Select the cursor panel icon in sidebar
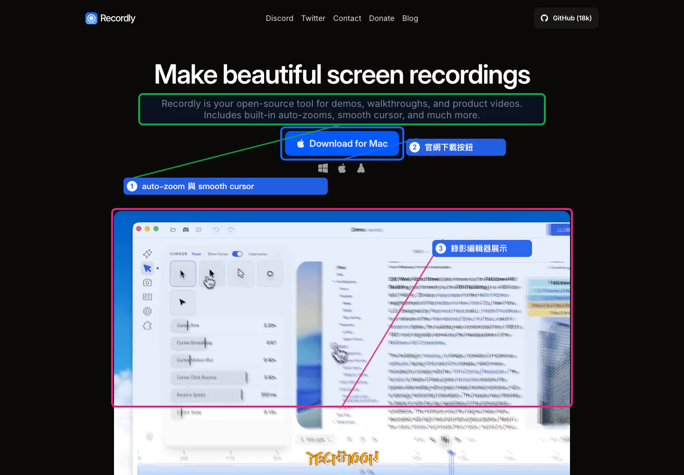 [147, 268]
